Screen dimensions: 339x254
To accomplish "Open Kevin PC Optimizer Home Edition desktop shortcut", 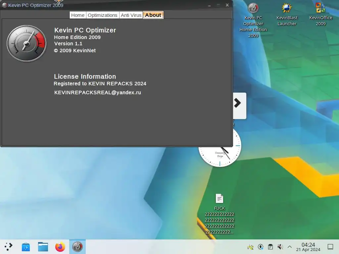I will tap(253, 21).
